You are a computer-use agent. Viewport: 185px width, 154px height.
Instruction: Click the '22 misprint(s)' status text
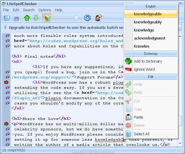click(14, 150)
